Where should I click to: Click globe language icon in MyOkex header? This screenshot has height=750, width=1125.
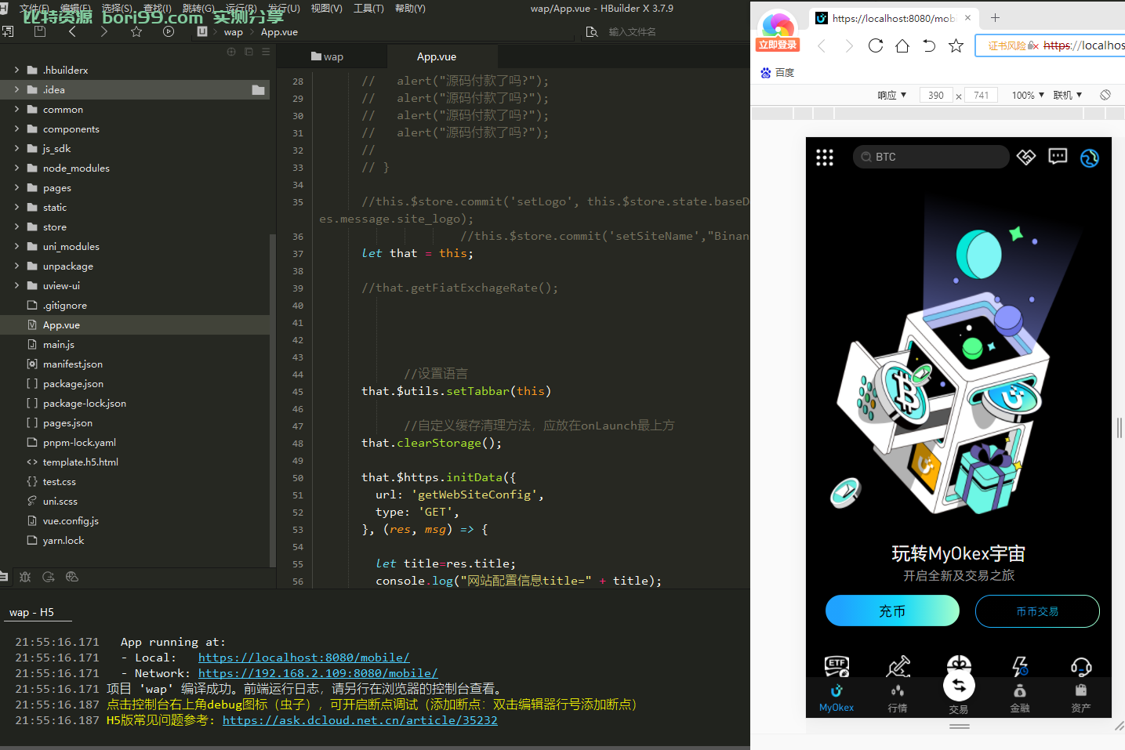click(x=1090, y=158)
